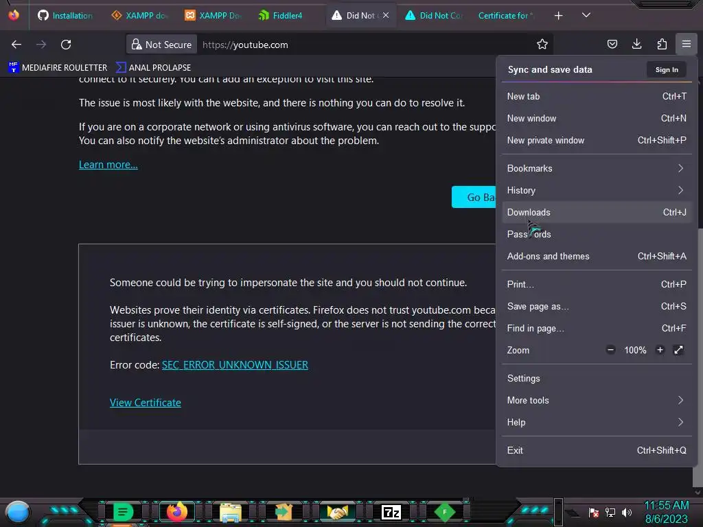Select New window menu item

(597, 118)
